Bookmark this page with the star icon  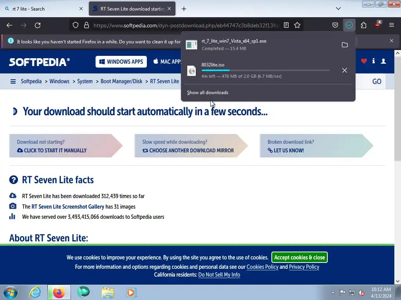click(297, 25)
